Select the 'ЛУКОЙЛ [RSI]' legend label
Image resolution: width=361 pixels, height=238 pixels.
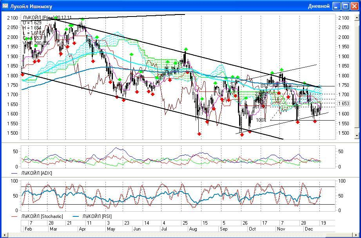[x=97, y=216]
